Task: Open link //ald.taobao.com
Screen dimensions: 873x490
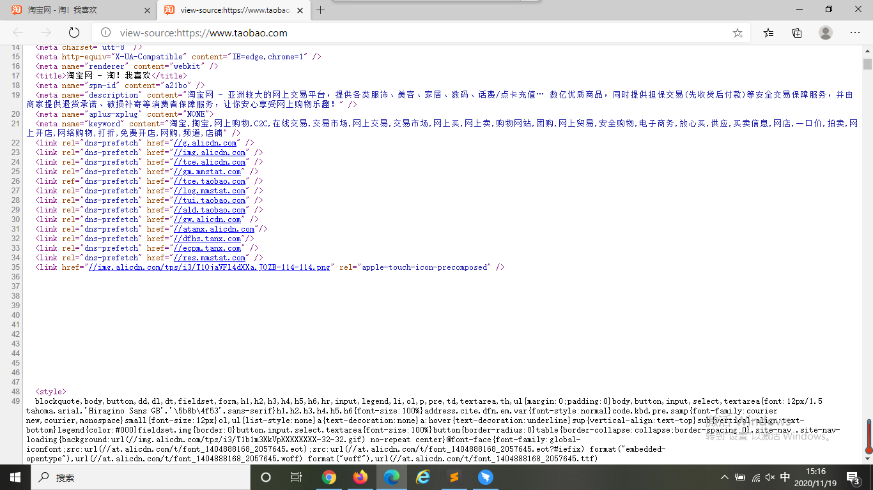Action: coord(210,210)
